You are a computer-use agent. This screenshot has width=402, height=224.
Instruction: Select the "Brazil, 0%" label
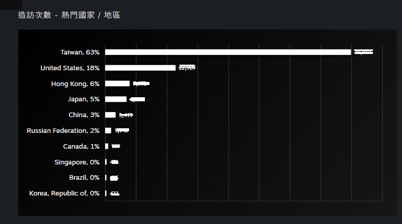[x=84, y=178]
